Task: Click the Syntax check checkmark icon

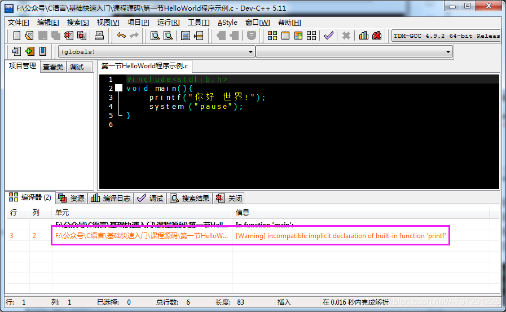Action: tap(328, 36)
